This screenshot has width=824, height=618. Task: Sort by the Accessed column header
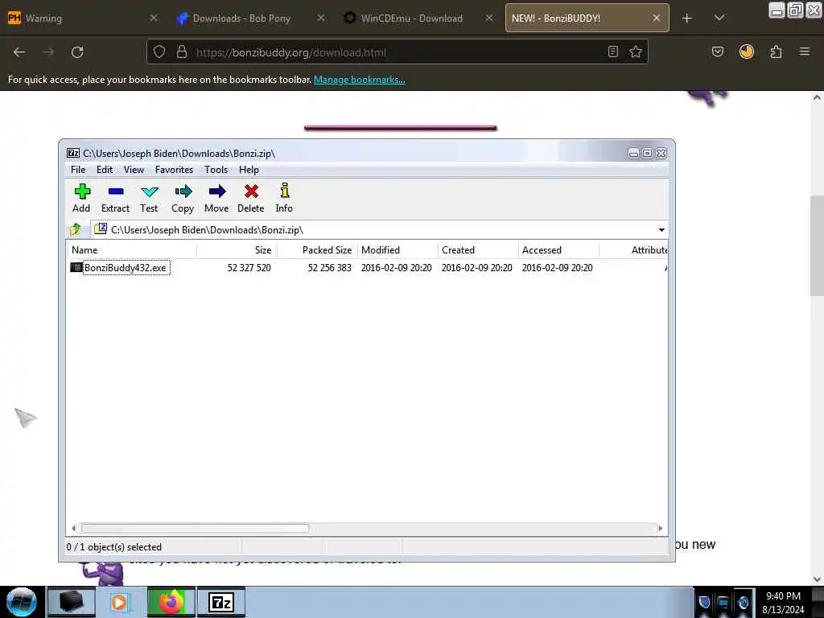click(x=558, y=250)
